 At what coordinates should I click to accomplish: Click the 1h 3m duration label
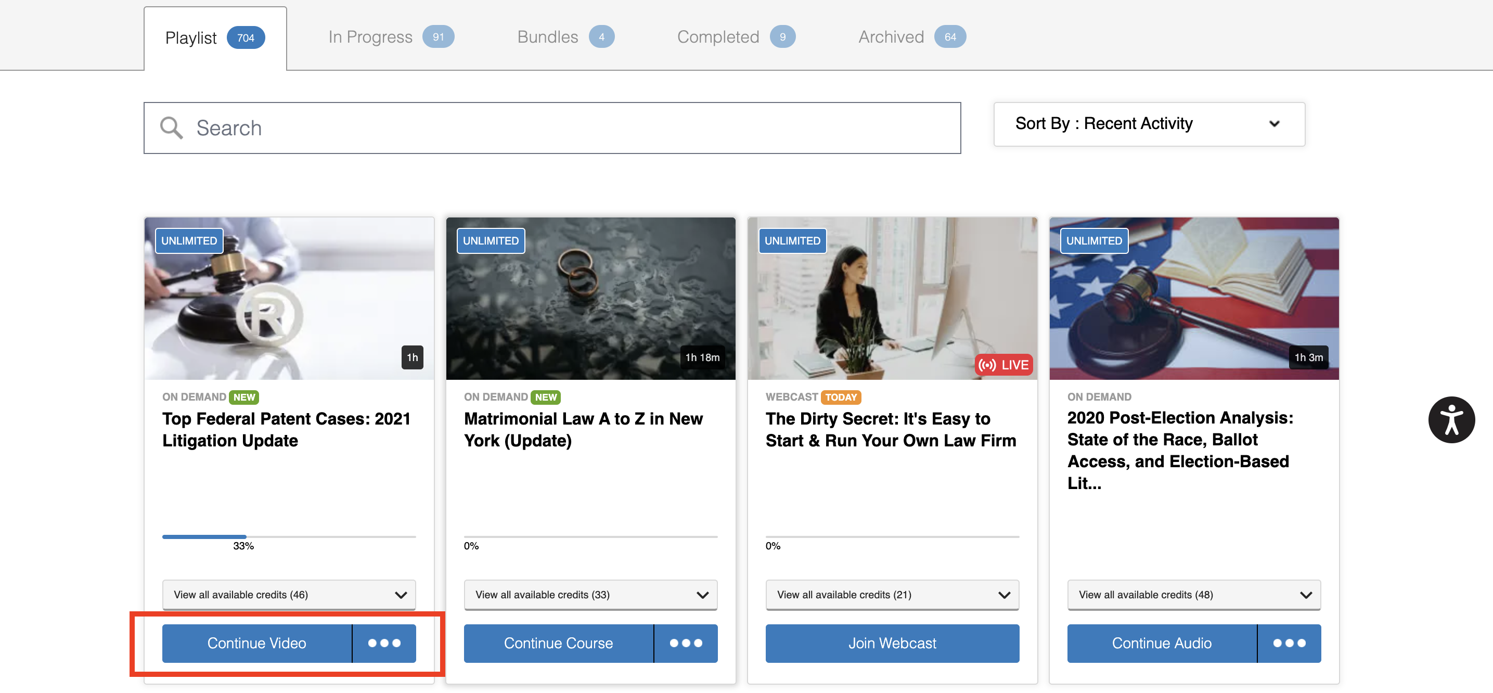click(1308, 357)
